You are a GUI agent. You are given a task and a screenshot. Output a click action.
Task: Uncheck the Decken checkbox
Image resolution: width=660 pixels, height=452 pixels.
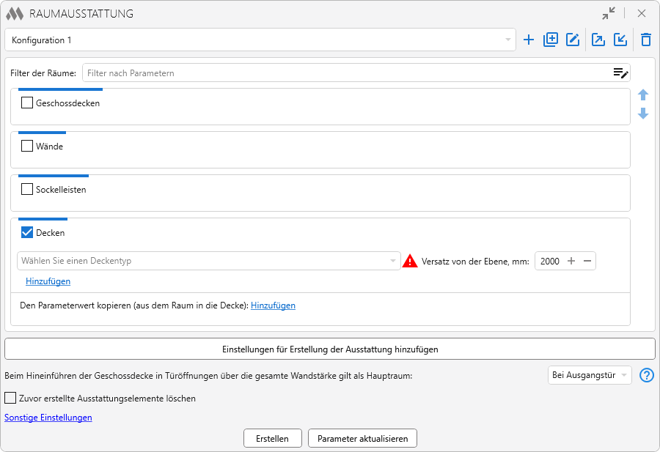27,233
